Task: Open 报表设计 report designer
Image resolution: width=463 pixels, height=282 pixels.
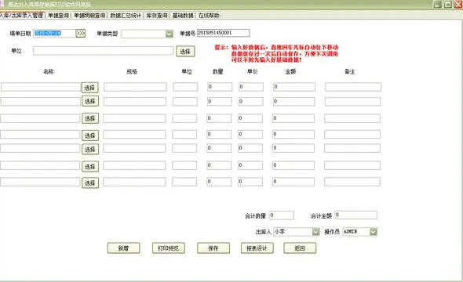Action: (x=257, y=248)
